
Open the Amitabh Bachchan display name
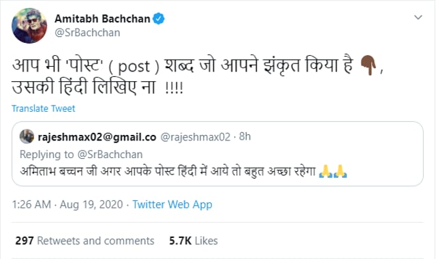[x=102, y=18]
